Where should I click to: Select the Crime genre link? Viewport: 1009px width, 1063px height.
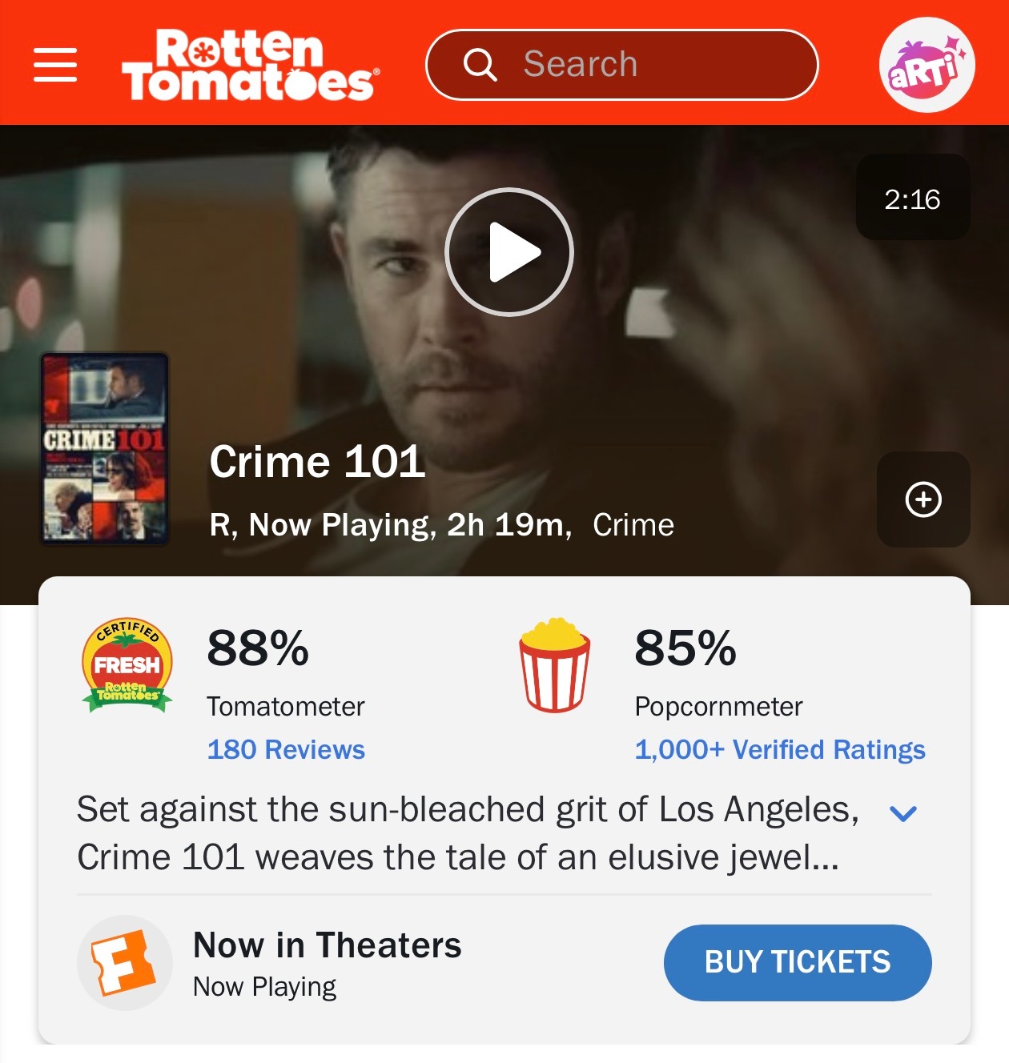click(633, 525)
